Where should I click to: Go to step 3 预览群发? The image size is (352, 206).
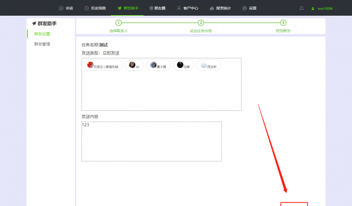[283, 23]
